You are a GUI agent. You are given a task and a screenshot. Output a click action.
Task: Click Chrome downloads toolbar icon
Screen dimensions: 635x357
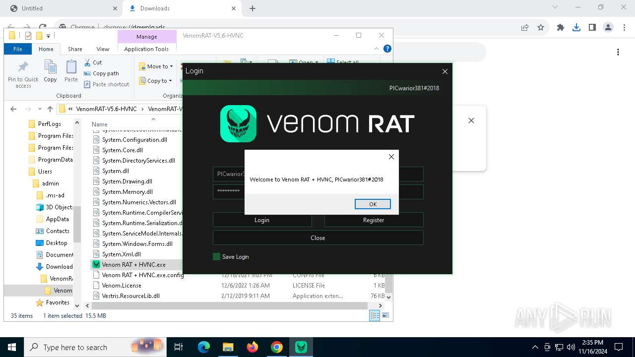(576, 28)
